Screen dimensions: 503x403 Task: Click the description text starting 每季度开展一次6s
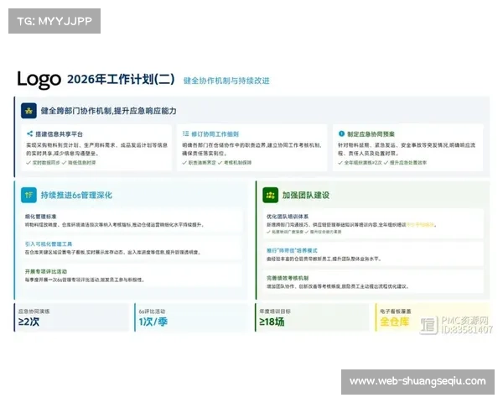[85, 280]
